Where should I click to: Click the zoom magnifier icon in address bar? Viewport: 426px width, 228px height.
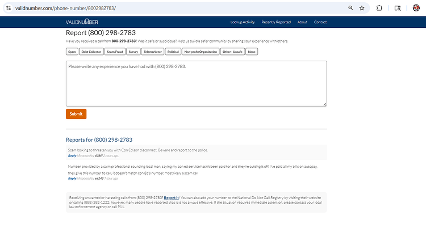click(x=351, y=8)
